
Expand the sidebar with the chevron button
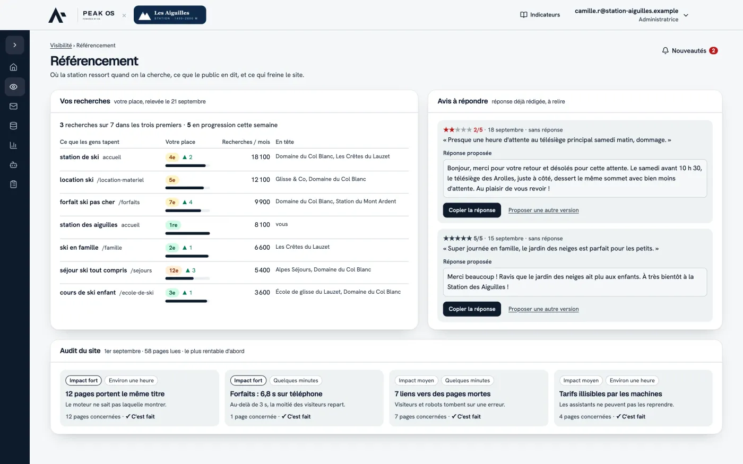[14, 45]
